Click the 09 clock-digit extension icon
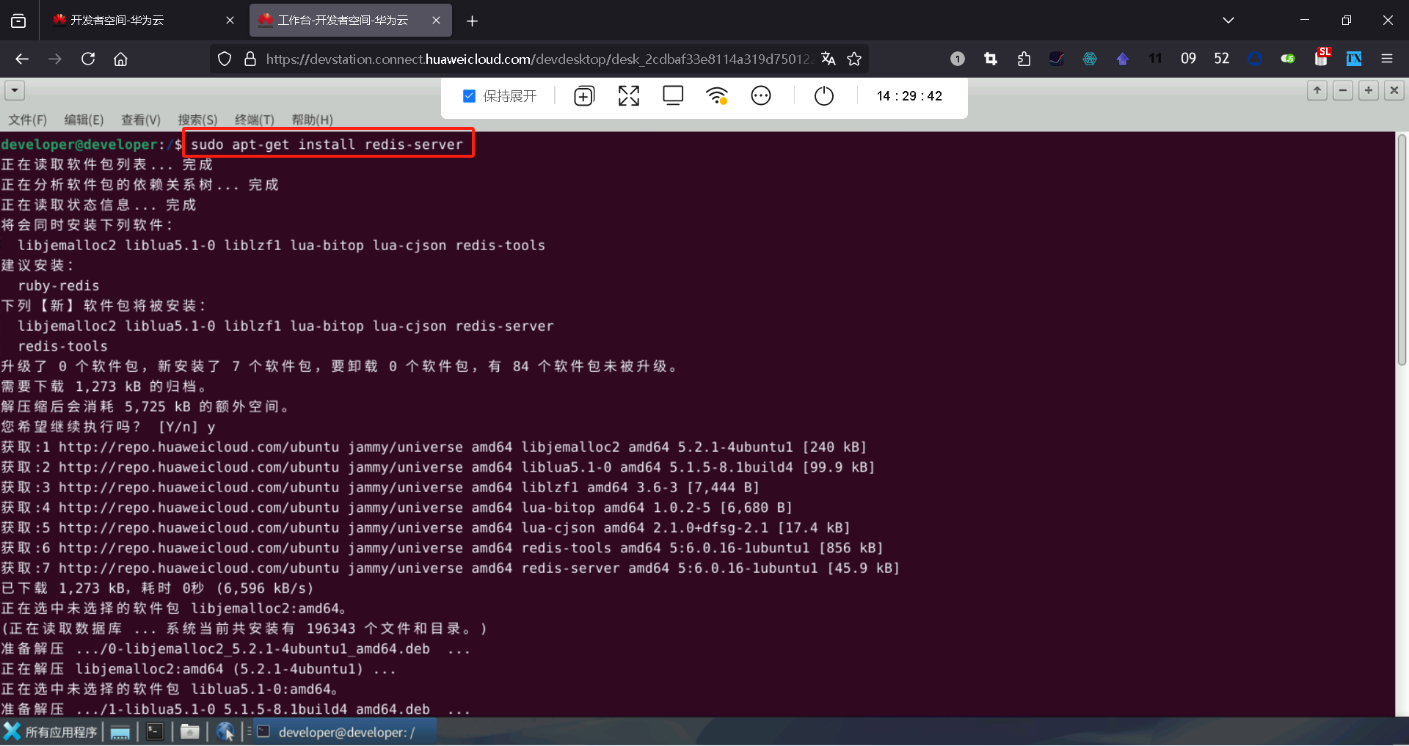This screenshot has width=1409, height=746. tap(1189, 59)
